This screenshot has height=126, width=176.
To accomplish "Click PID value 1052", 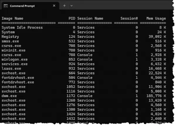I will click(71, 87).
